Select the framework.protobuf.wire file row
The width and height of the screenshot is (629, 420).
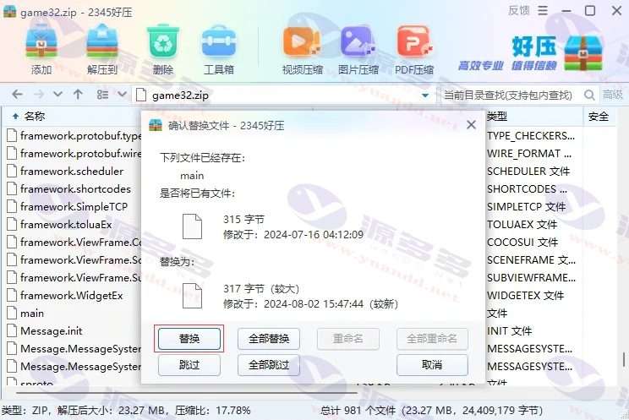click(x=74, y=154)
